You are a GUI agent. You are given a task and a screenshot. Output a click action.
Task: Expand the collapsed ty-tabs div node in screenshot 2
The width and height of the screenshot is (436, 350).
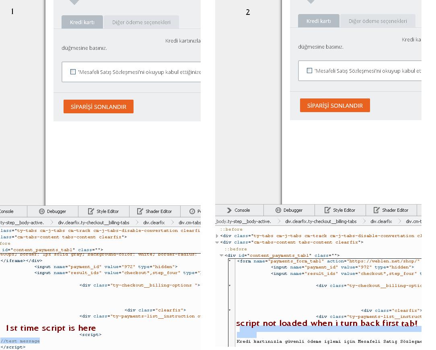coord(217,236)
